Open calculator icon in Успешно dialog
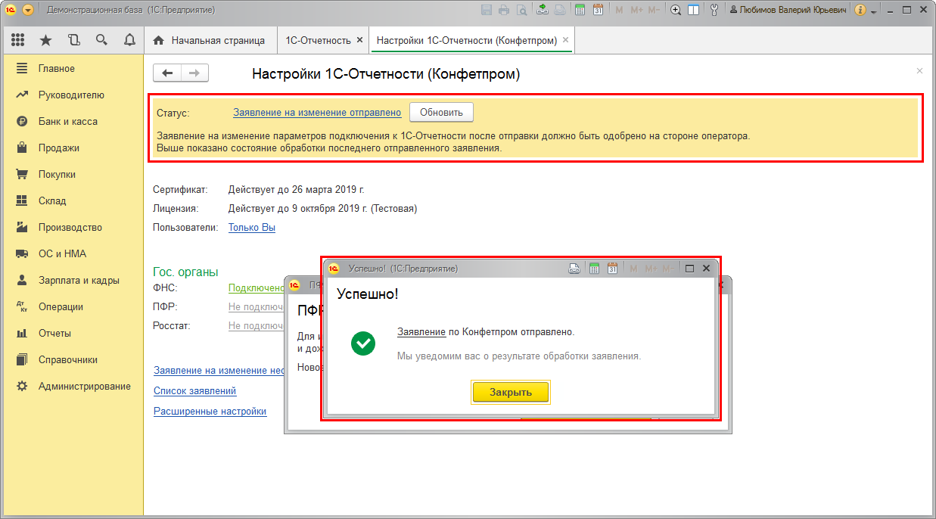This screenshot has height=519, width=936. click(594, 269)
